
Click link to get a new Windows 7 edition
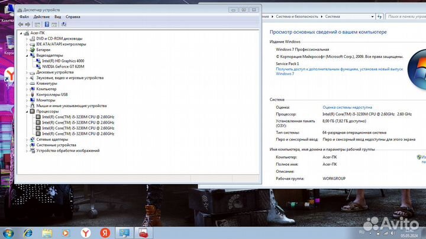click(x=340, y=72)
